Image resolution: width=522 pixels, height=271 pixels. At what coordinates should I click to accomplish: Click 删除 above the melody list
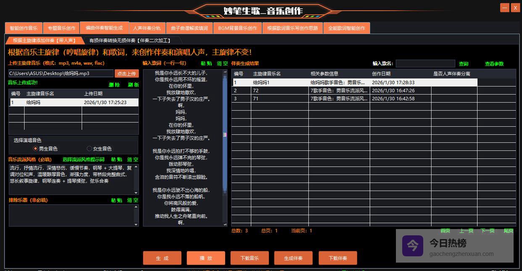[x=114, y=85]
